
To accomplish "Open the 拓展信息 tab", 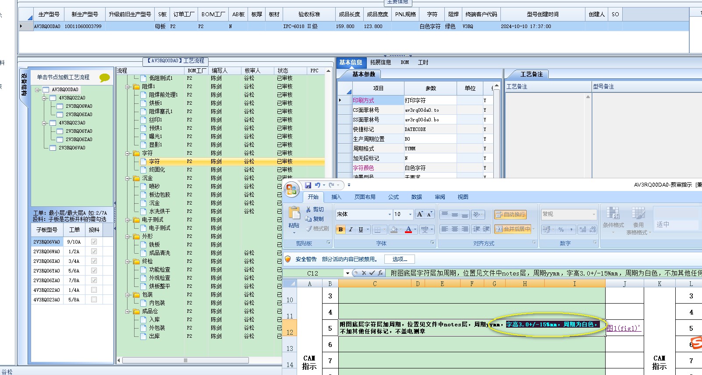I will 380,63.
